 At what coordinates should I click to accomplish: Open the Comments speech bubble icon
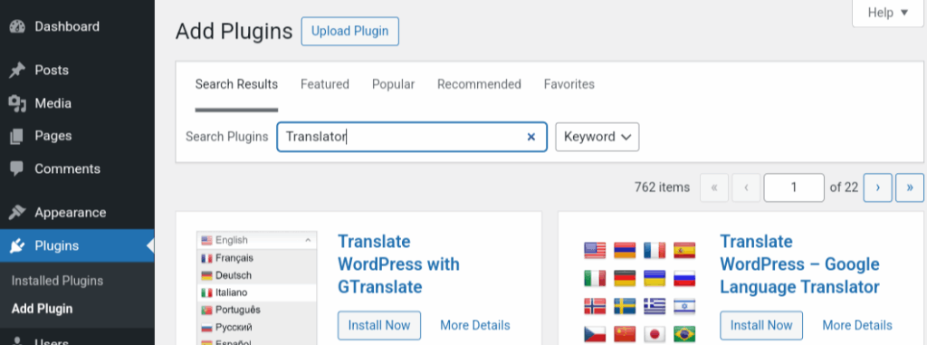click(18, 169)
